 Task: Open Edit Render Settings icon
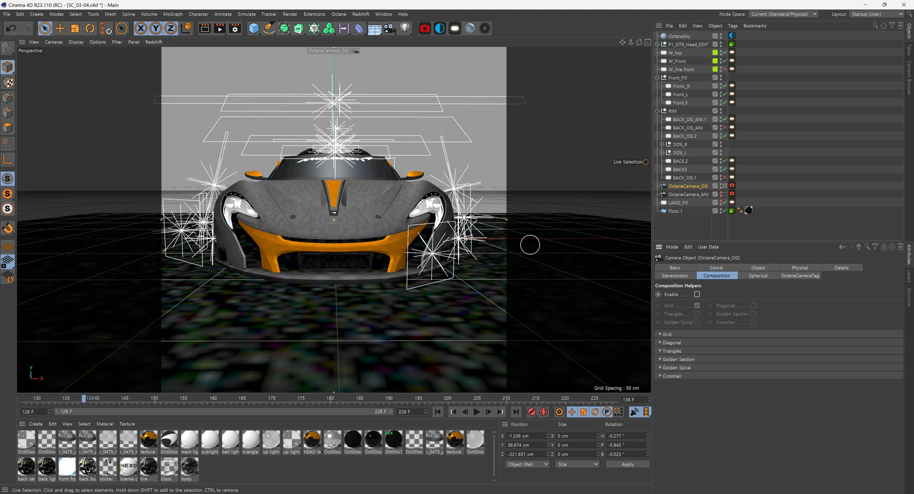tap(235, 29)
